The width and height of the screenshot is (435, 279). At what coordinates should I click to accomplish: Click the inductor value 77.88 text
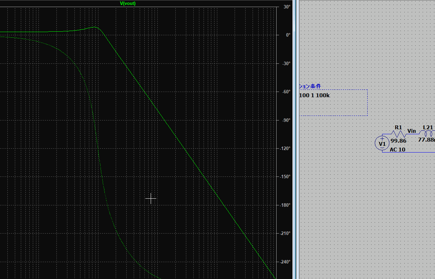[x=427, y=139]
